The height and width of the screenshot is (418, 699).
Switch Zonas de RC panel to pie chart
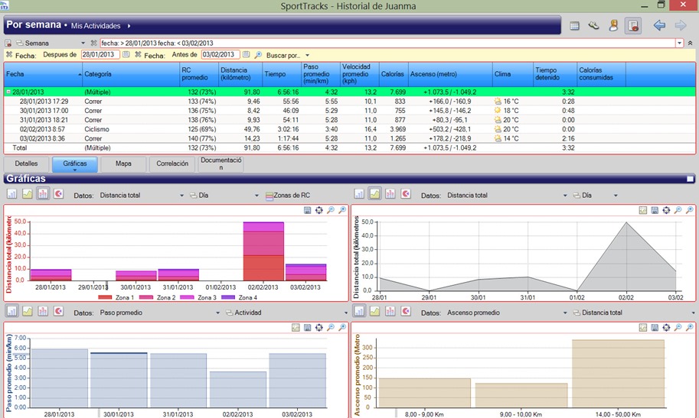(58, 194)
